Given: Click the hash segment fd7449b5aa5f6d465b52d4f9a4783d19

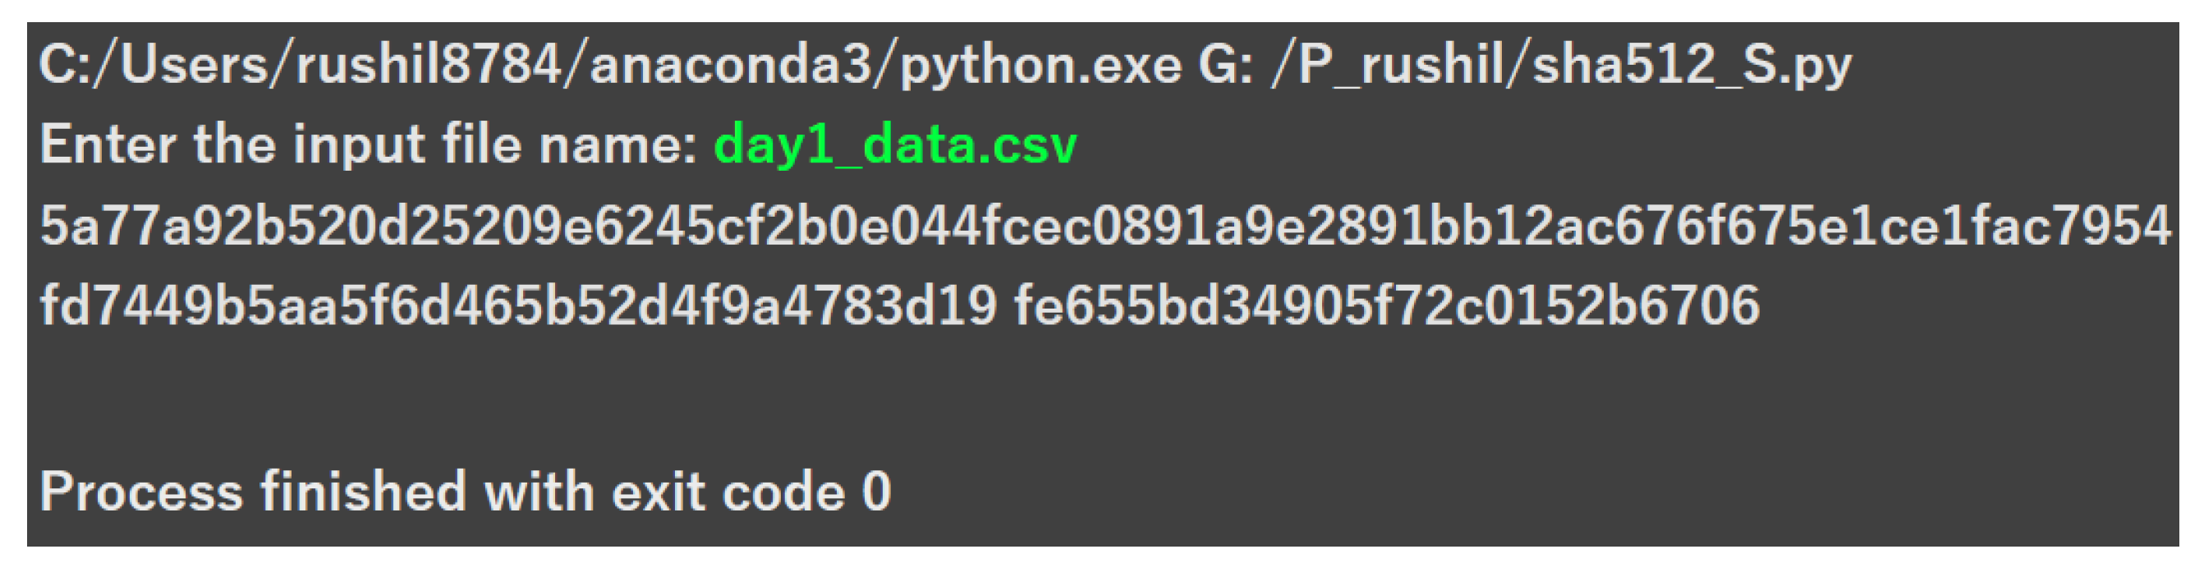Looking at the screenshot, I should pos(517,305).
